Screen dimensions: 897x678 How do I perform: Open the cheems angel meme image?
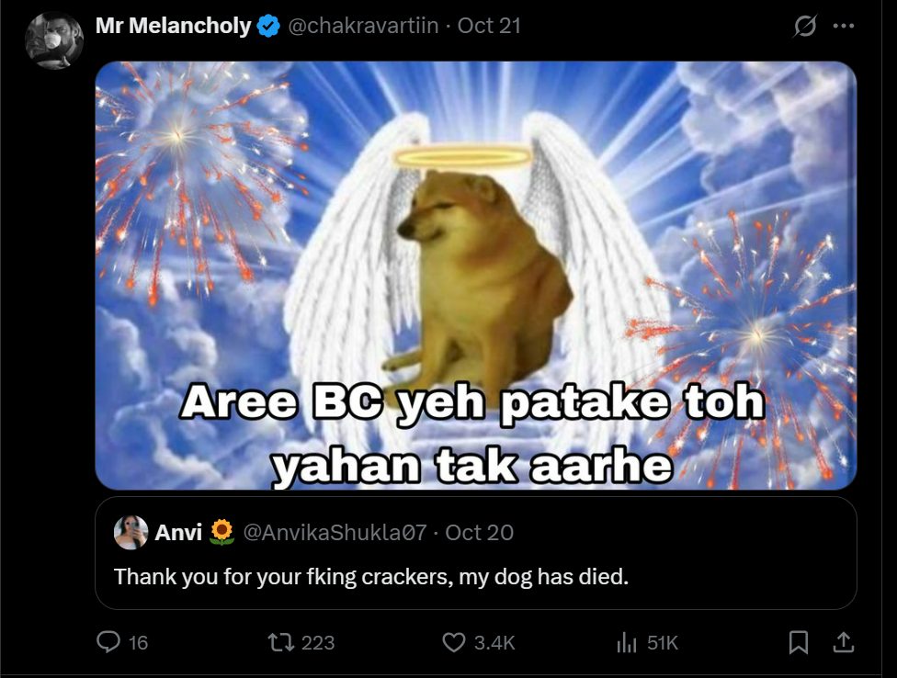click(476, 276)
